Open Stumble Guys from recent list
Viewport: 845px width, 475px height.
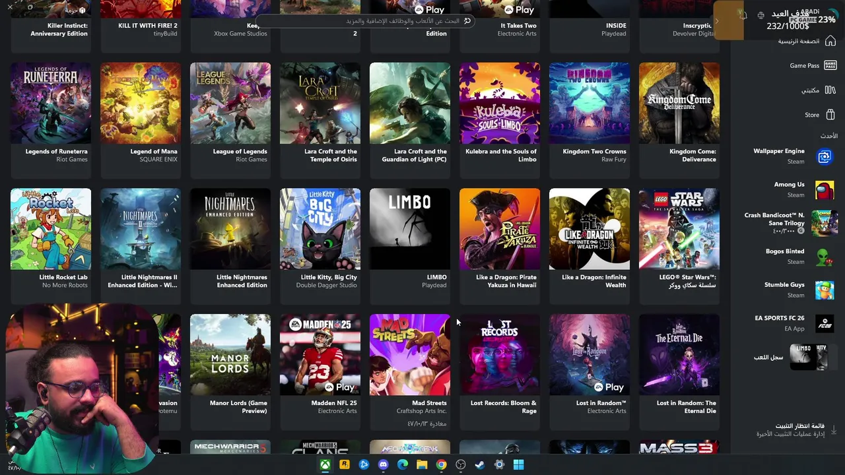pyautogui.click(x=799, y=290)
